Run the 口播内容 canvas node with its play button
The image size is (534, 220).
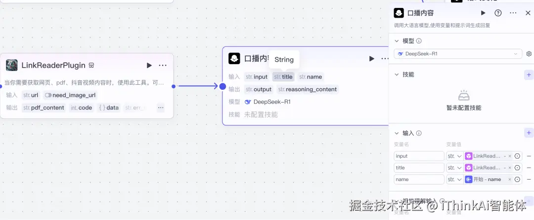click(x=371, y=59)
